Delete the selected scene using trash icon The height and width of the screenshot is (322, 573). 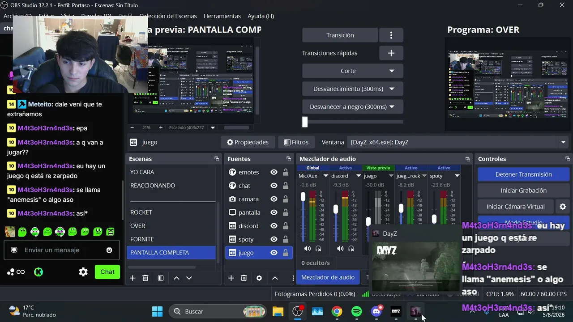coord(145,278)
